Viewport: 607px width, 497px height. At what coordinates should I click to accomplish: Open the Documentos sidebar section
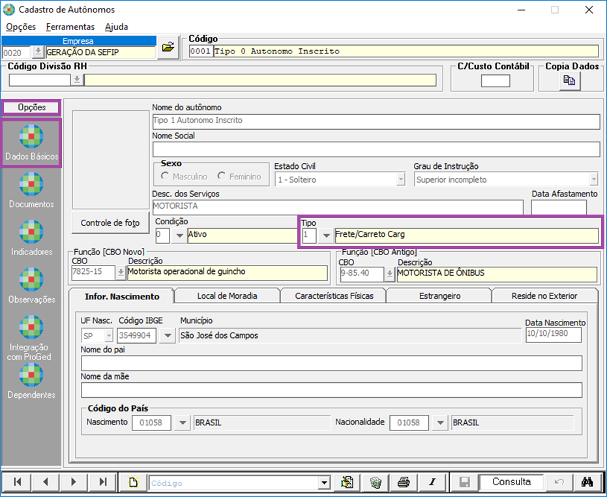(31, 191)
